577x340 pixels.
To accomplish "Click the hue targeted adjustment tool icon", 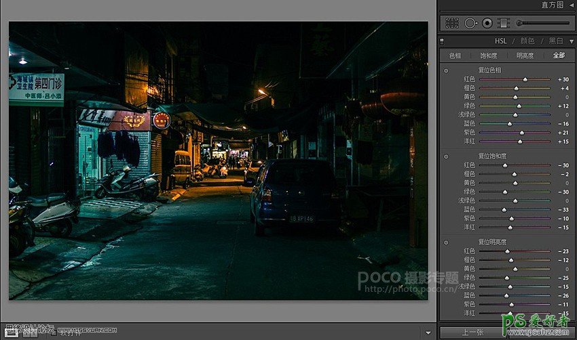I will 446,70.
